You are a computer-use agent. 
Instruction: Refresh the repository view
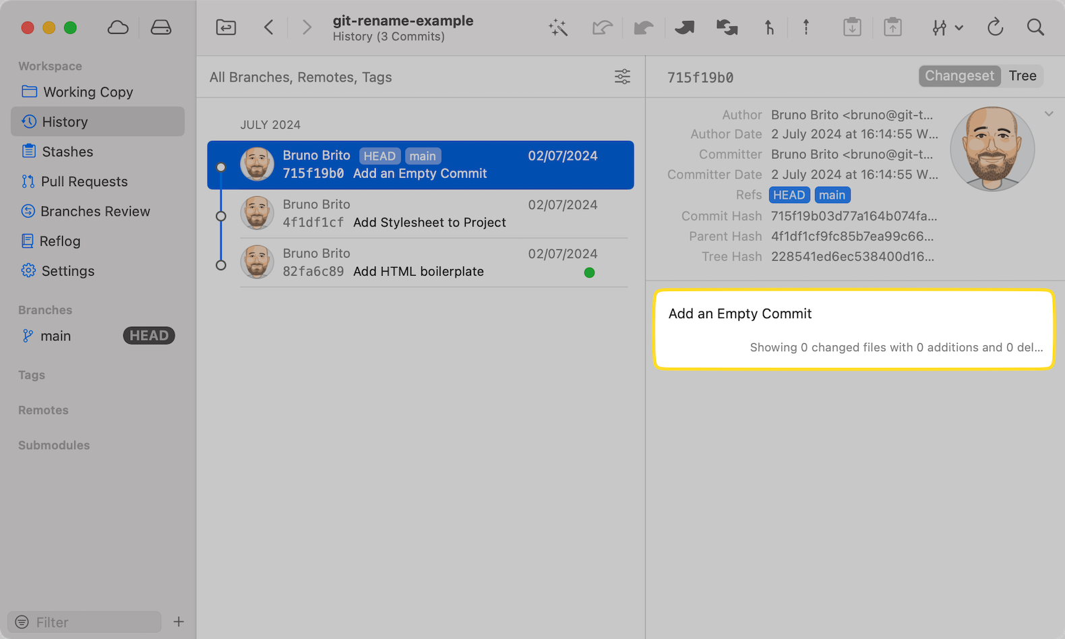point(995,28)
